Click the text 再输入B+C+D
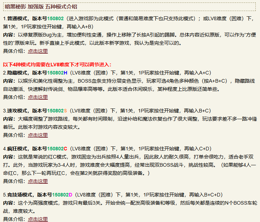 pos(205,195)
